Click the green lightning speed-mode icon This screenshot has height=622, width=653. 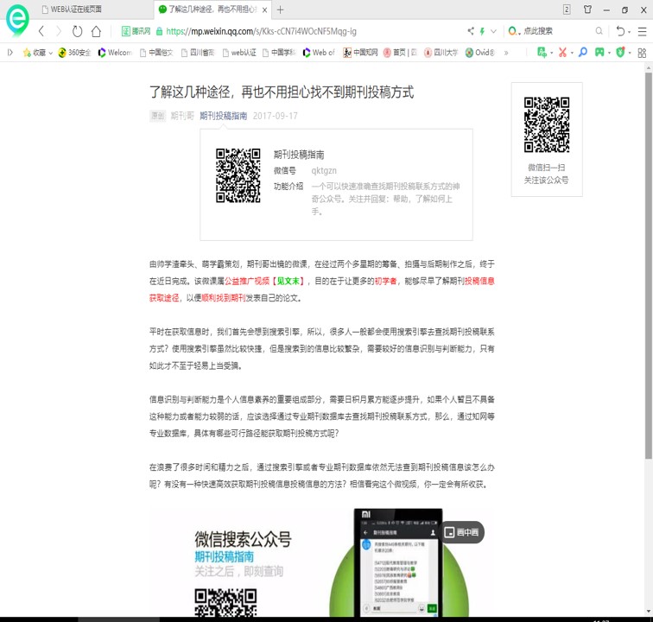482,31
